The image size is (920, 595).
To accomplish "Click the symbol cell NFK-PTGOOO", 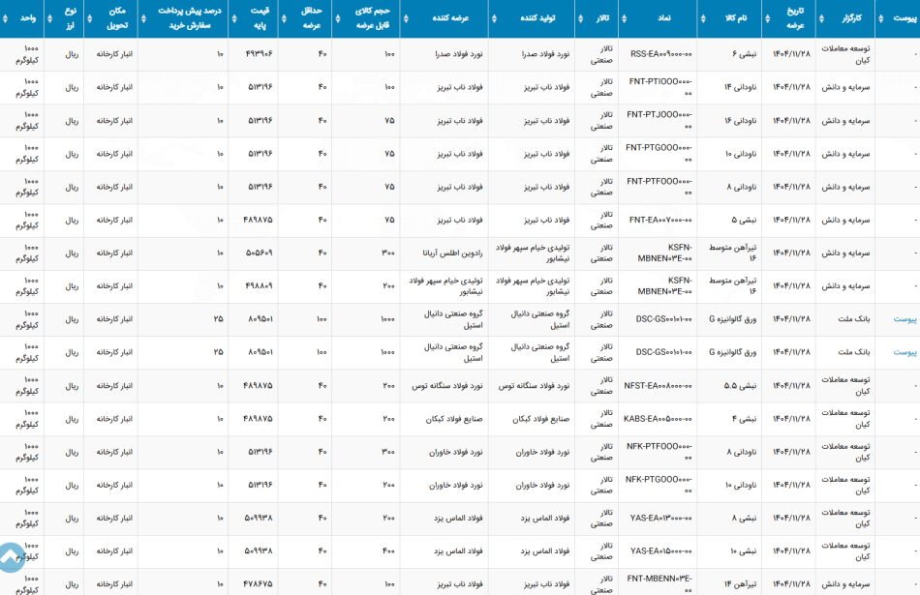I will click(659, 485).
